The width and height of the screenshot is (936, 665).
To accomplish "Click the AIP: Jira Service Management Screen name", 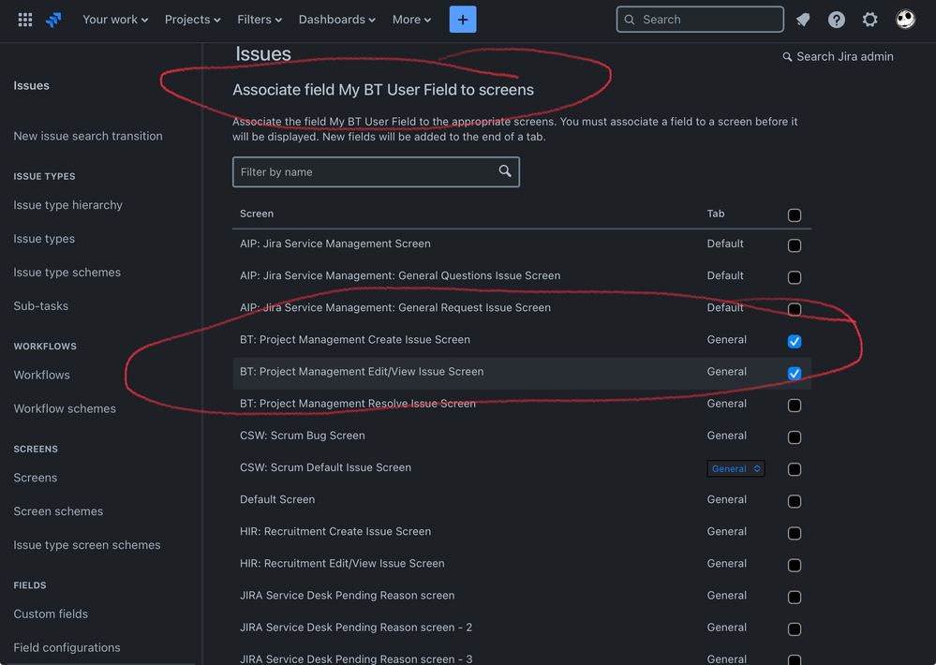I will pos(334,244).
